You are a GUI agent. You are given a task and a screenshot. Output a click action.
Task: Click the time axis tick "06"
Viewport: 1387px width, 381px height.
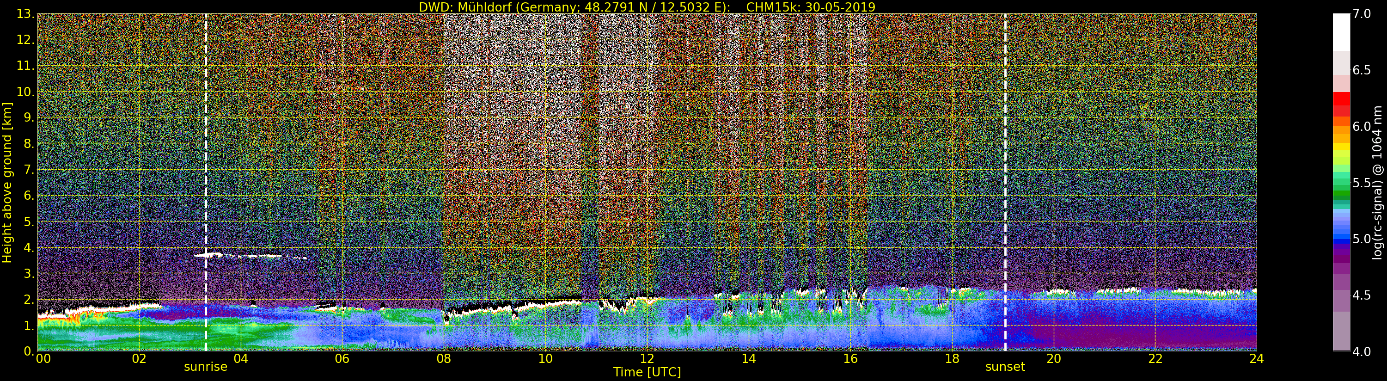pos(342,359)
